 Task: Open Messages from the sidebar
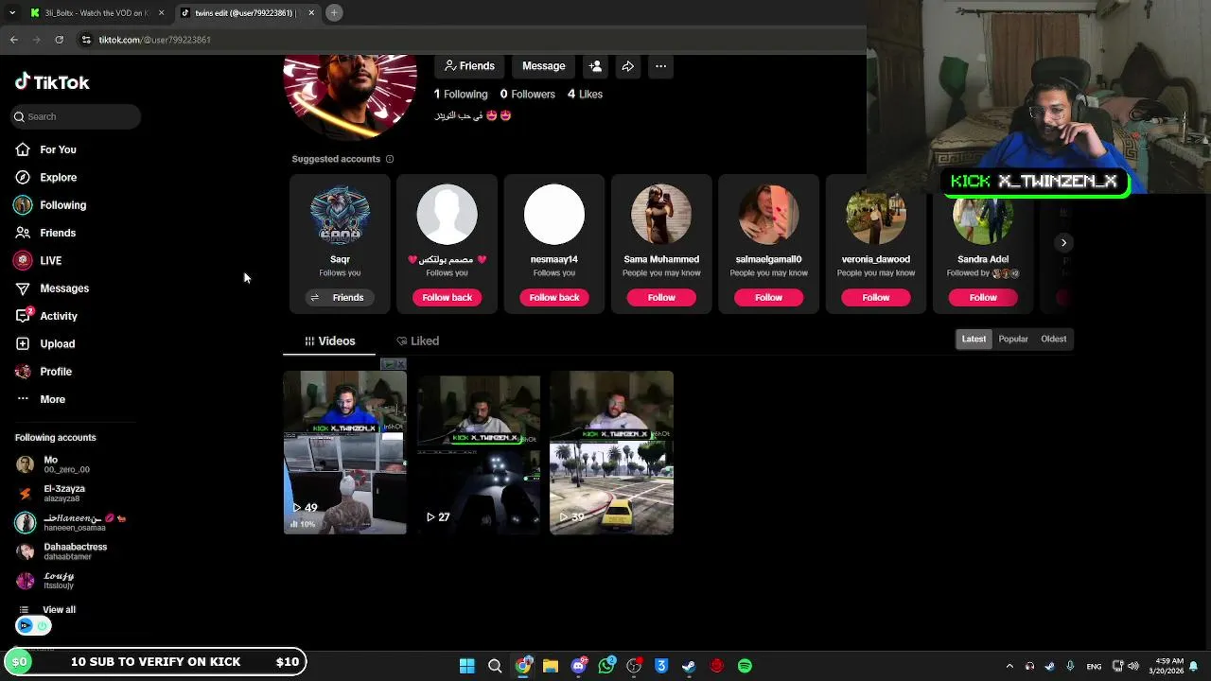point(52,288)
